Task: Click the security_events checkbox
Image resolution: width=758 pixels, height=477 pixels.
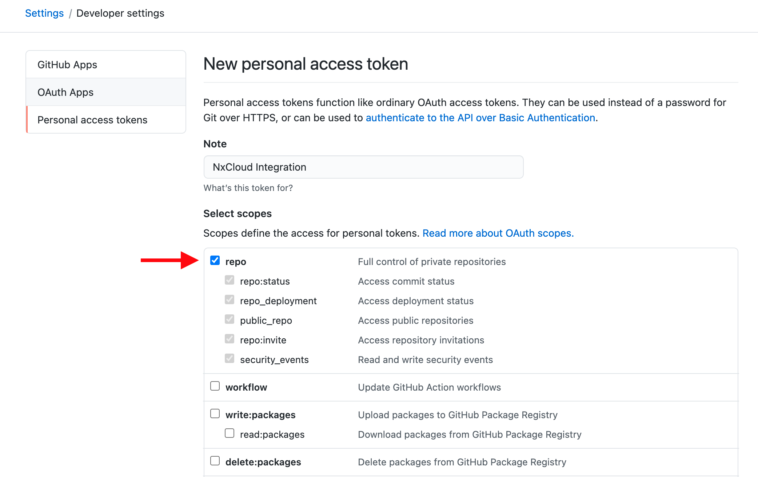Action: pyautogui.click(x=229, y=358)
